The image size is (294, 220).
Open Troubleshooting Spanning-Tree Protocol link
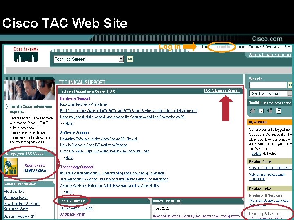[114, 179]
